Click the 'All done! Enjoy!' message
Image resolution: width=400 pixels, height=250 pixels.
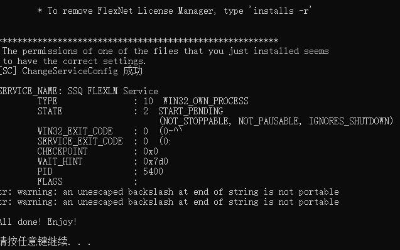click(38, 222)
